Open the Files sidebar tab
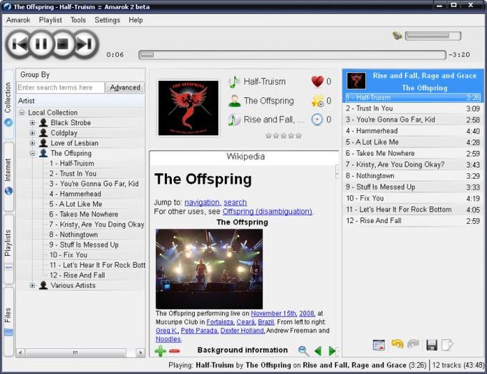 (9, 321)
